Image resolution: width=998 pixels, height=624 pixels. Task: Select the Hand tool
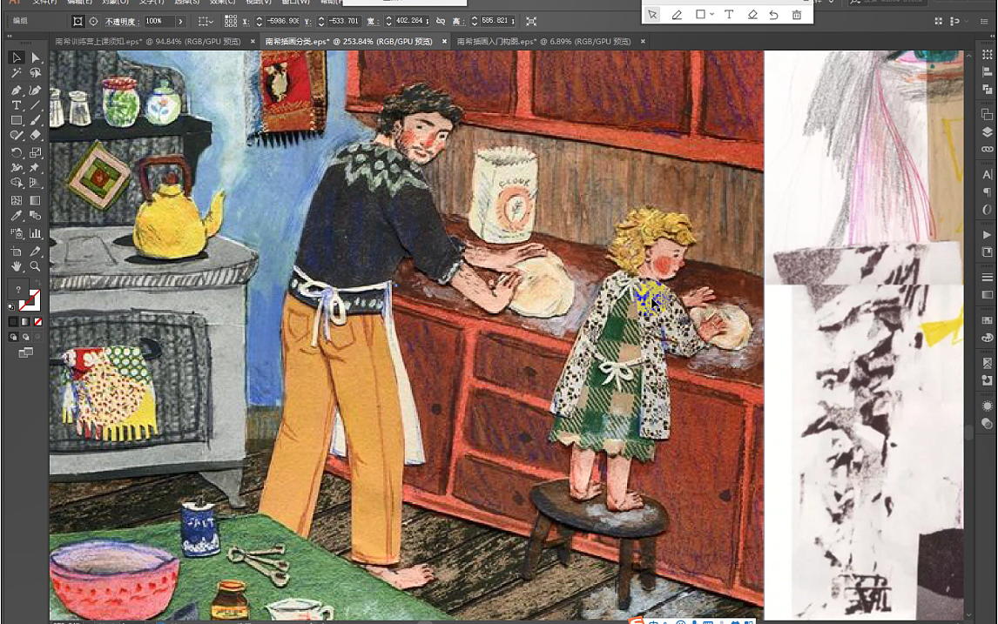click(17, 266)
